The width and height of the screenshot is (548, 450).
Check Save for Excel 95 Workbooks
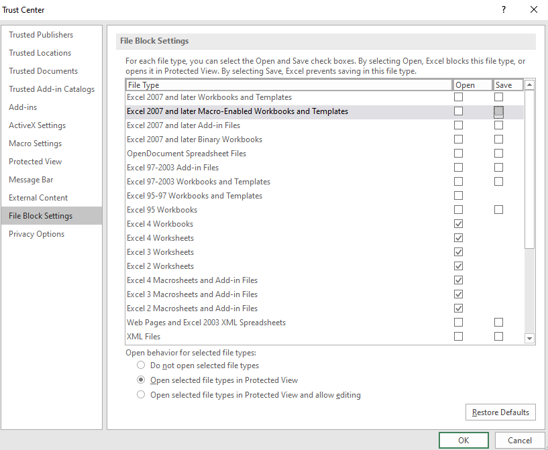pyautogui.click(x=499, y=210)
